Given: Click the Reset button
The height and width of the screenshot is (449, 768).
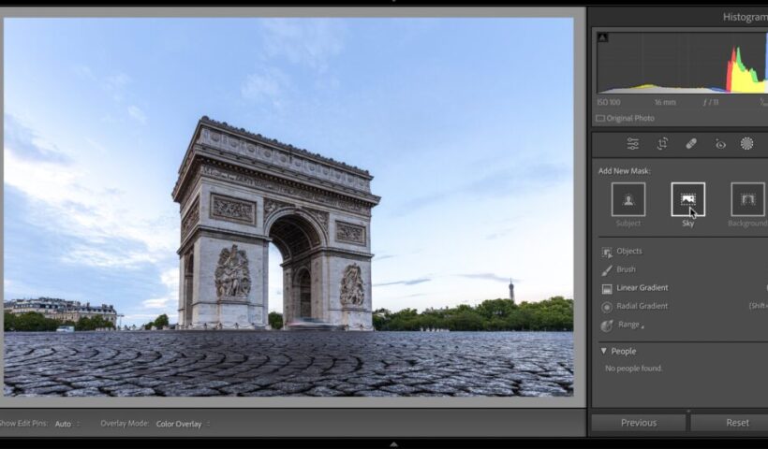Looking at the screenshot, I should (x=736, y=423).
